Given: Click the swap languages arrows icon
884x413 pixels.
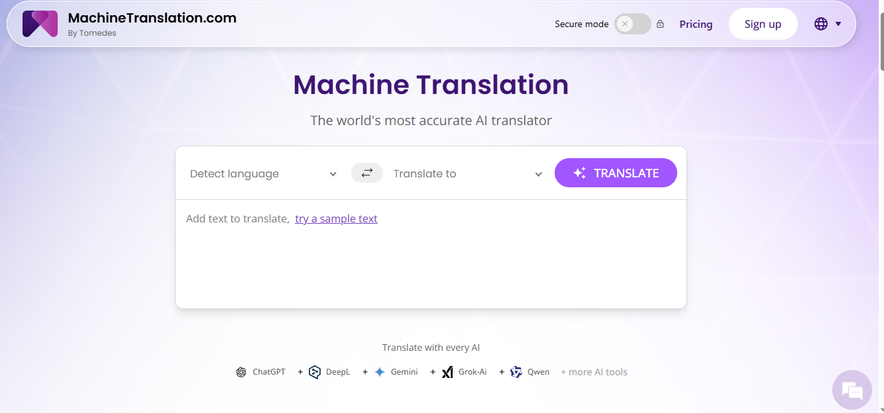Looking at the screenshot, I should 366,173.
